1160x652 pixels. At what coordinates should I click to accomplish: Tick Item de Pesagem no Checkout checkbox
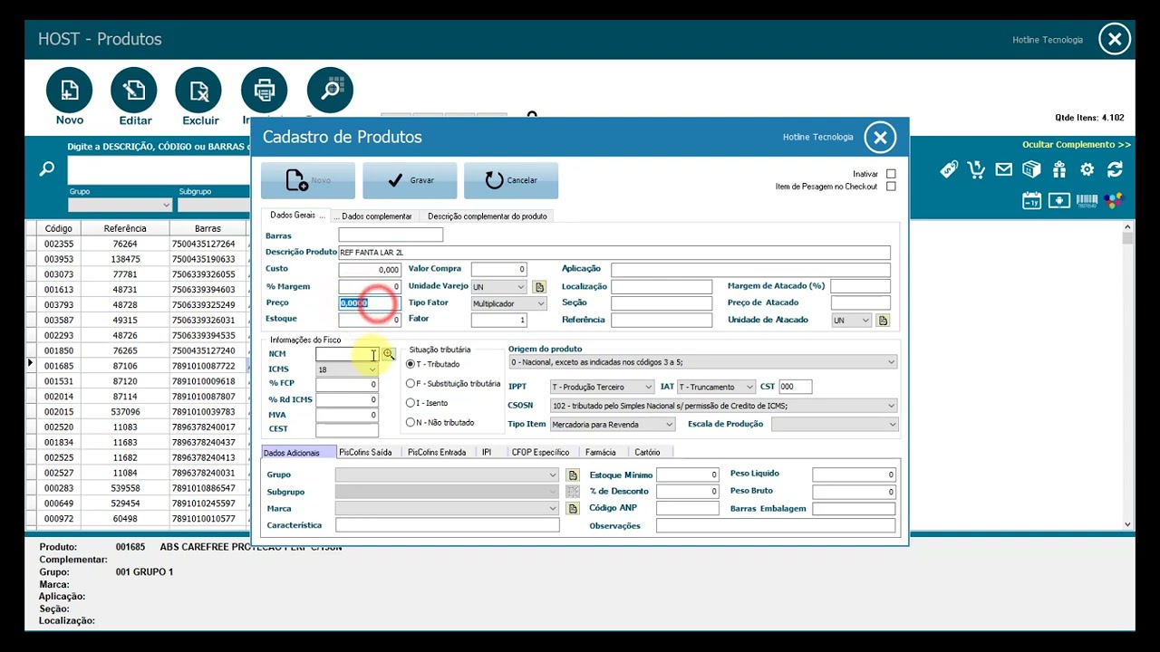pos(891,187)
